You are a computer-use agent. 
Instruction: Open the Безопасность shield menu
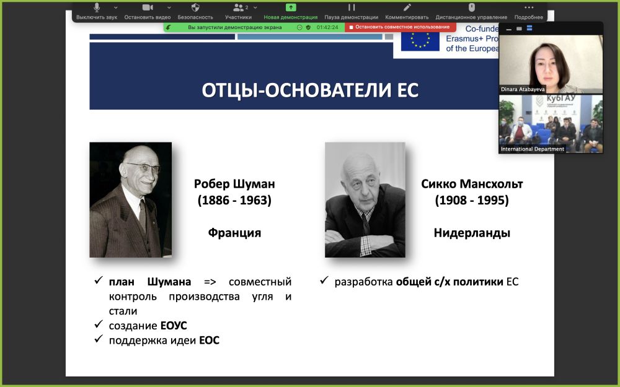click(x=195, y=8)
